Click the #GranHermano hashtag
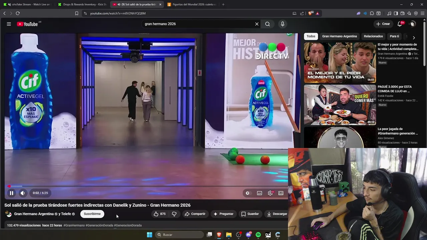 click(74, 225)
